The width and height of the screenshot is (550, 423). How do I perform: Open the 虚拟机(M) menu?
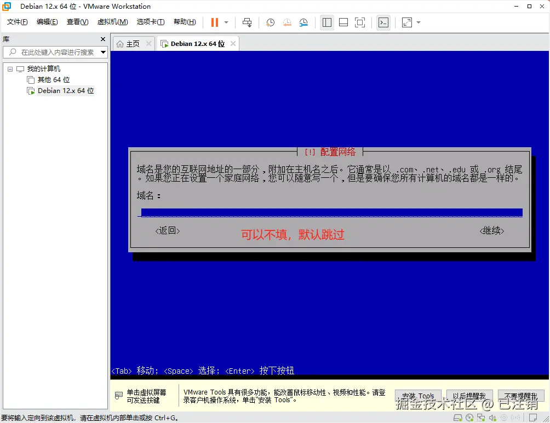coord(112,22)
